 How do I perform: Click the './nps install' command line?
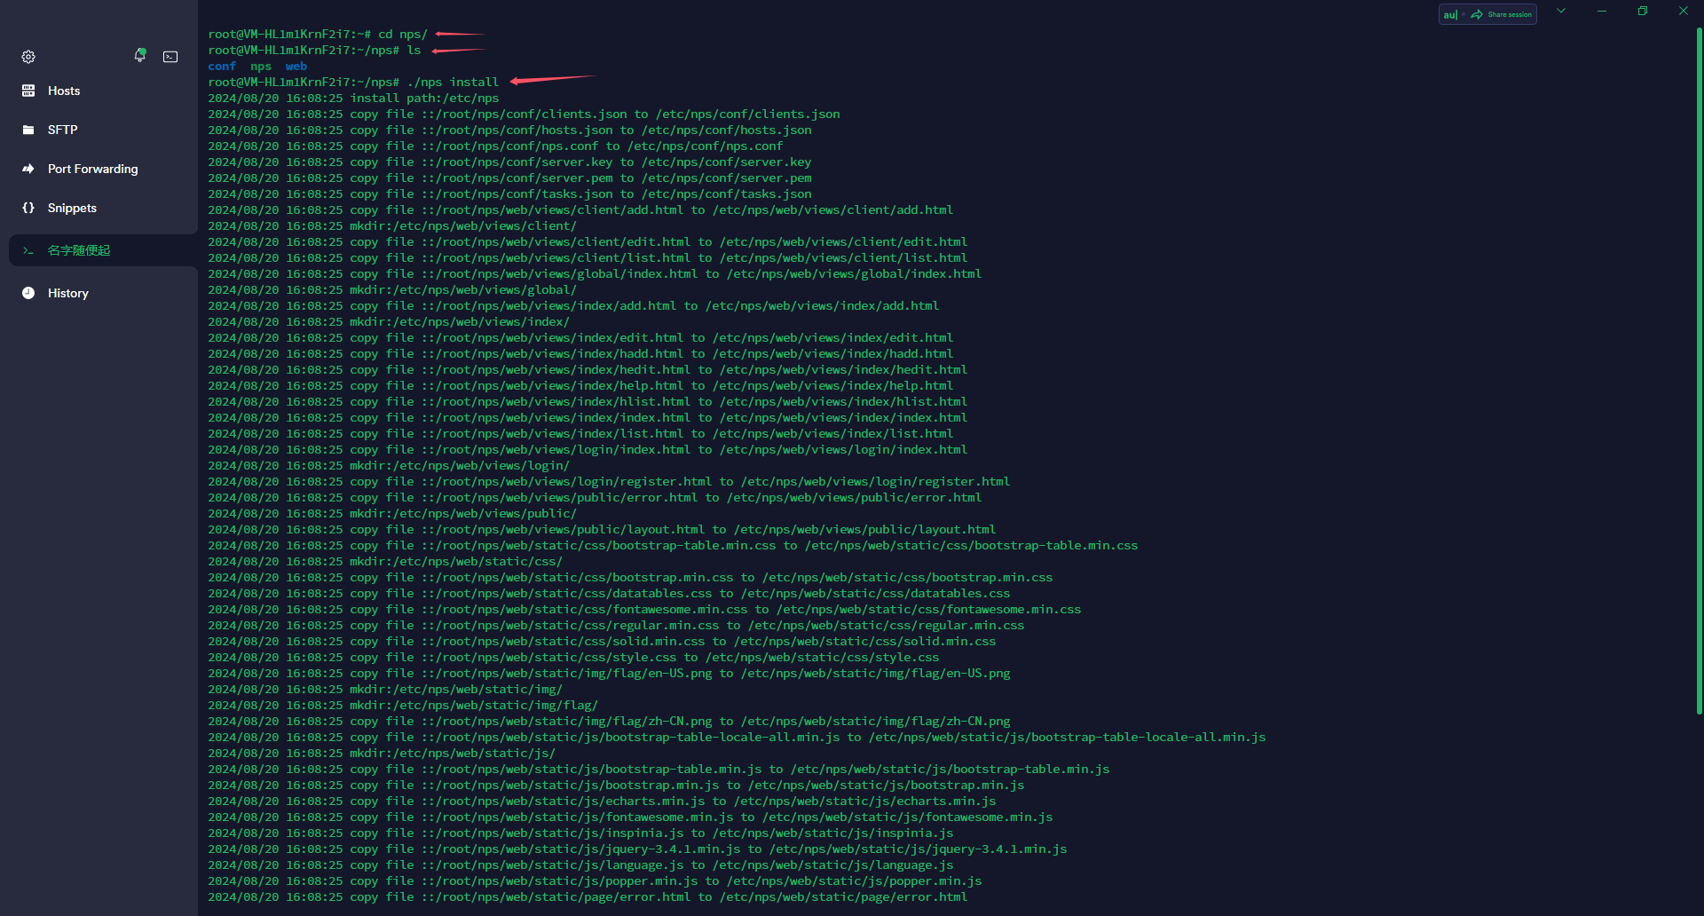[x=453, y=83]
